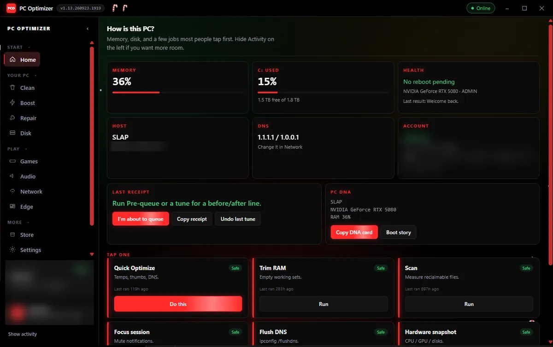Open Clean via its trash icon
553x347 pixels.
pyautogui.click(x=12, y=88)
